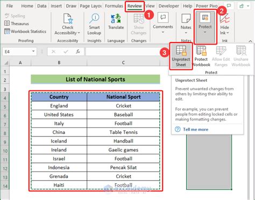Switch to the Formulas tab
The width and height of the screenshot is (255, 200).
click(x=114, y=6)
